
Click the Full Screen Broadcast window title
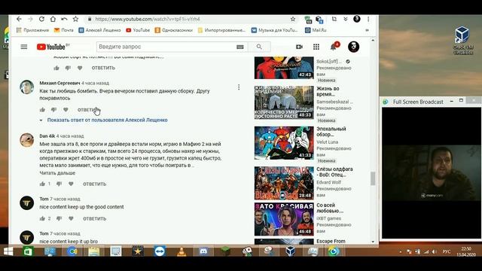pos(418,102)
